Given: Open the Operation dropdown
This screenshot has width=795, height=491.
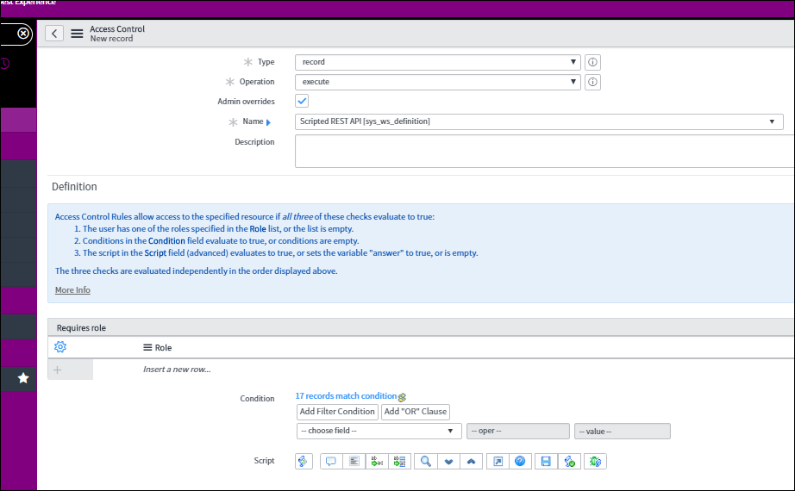Looking at the screenshot, I should pos(437,82).
